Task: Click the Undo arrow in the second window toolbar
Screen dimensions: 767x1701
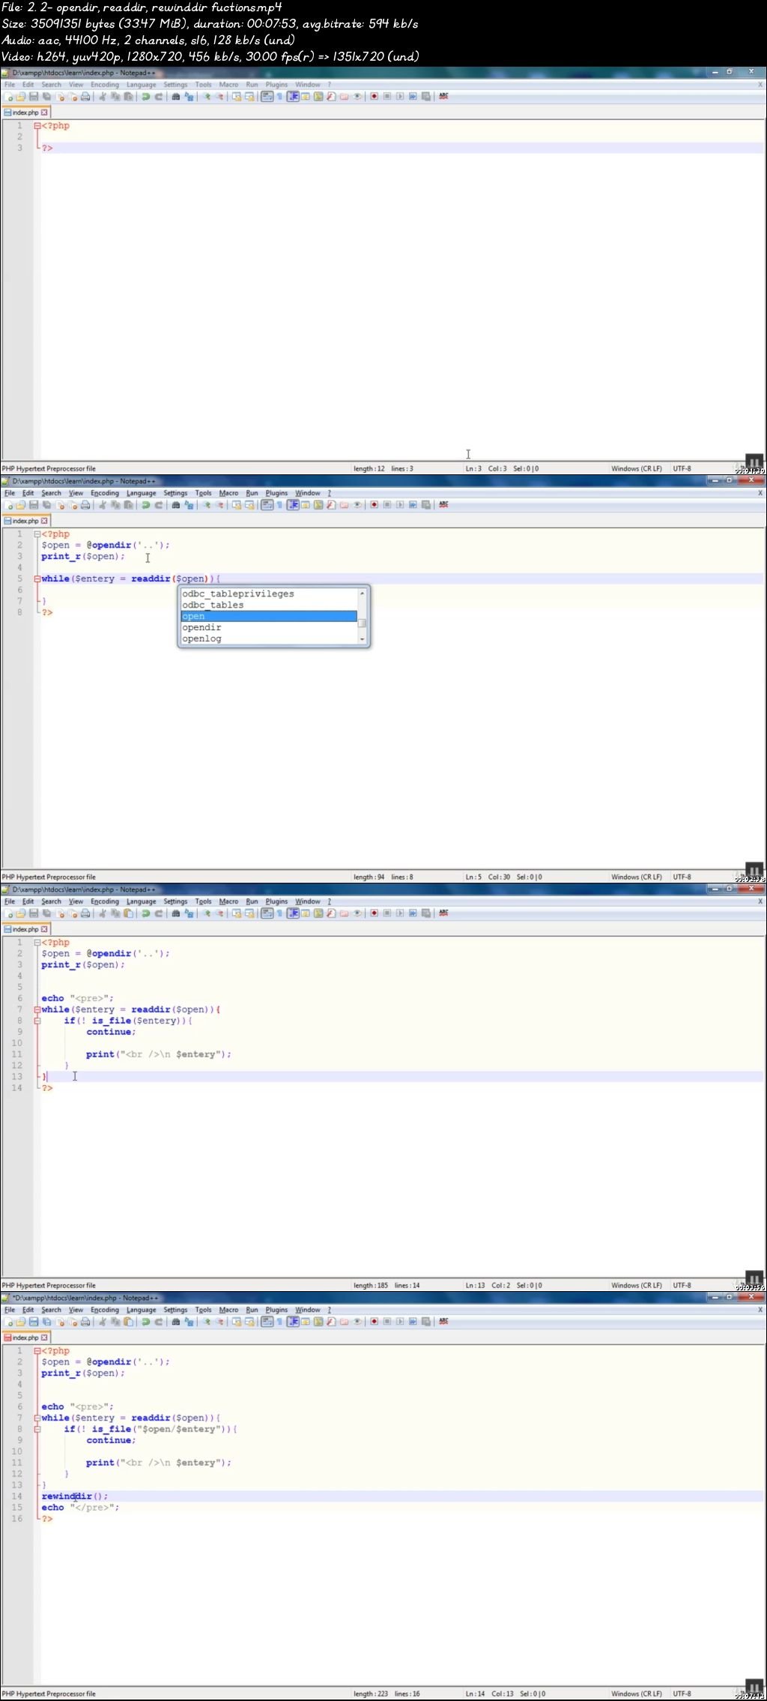Action: point(145,504)
